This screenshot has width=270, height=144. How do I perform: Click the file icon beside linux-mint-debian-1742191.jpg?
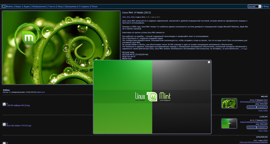4,124
